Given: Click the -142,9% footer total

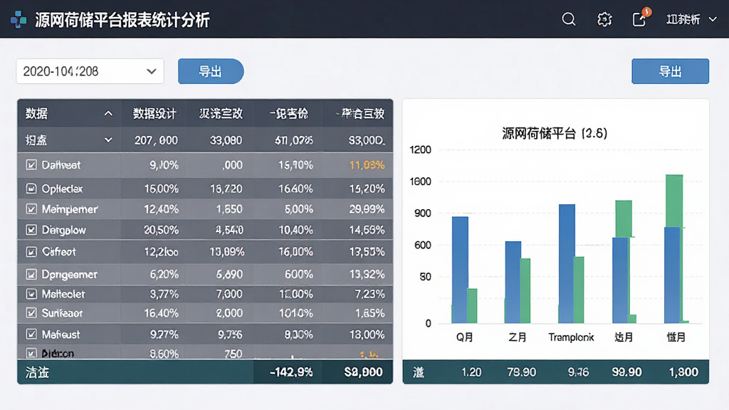Looking at the screenshot, I should [291, 372].
